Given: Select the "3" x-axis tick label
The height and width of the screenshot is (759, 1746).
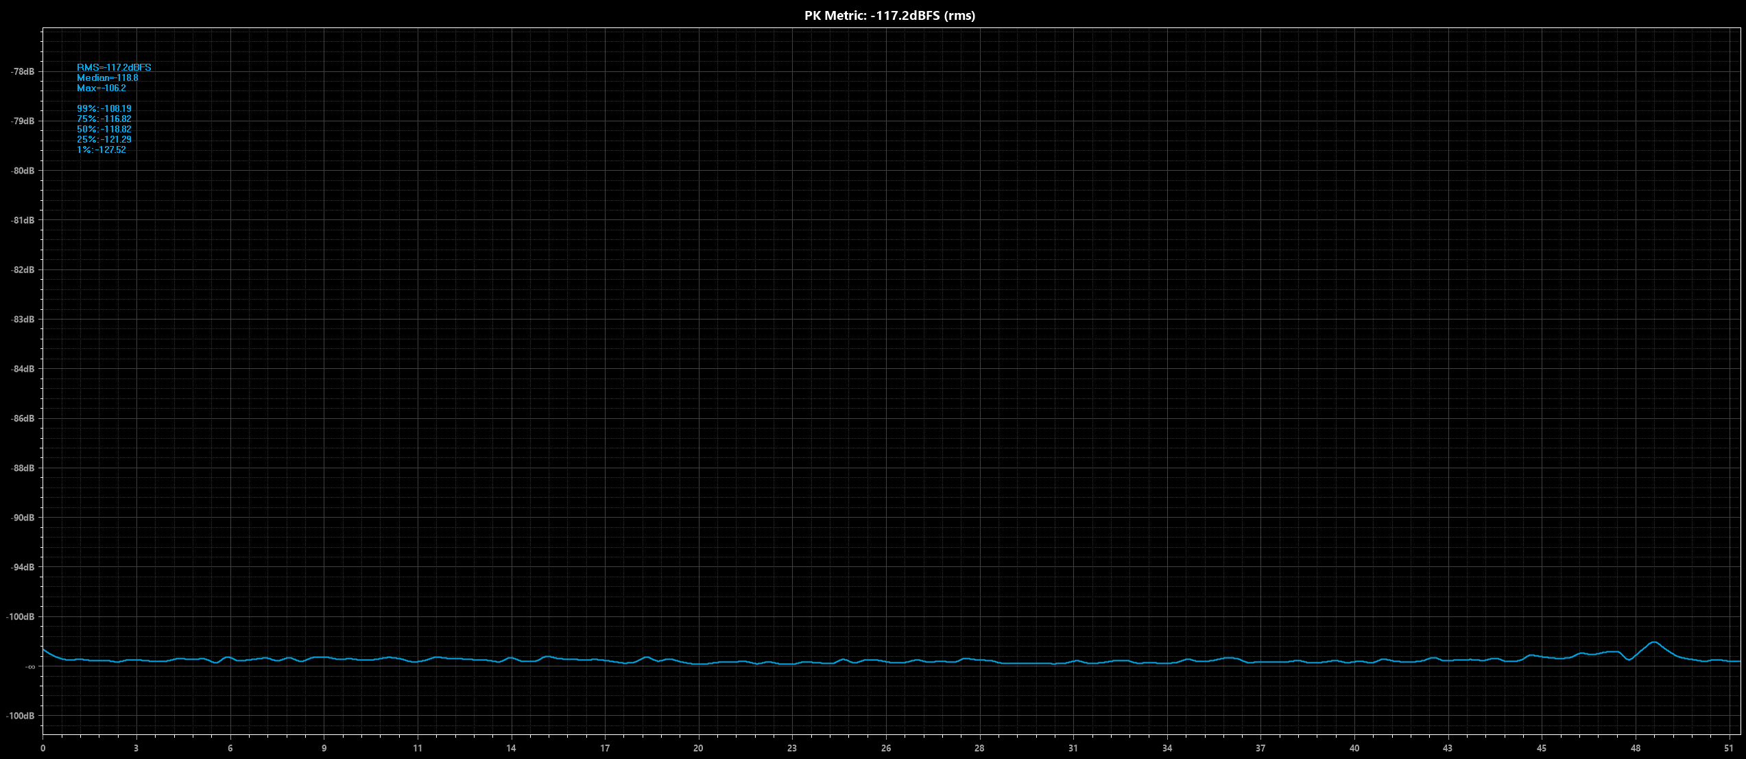Looking at the screenshot, I should (136, 748).
